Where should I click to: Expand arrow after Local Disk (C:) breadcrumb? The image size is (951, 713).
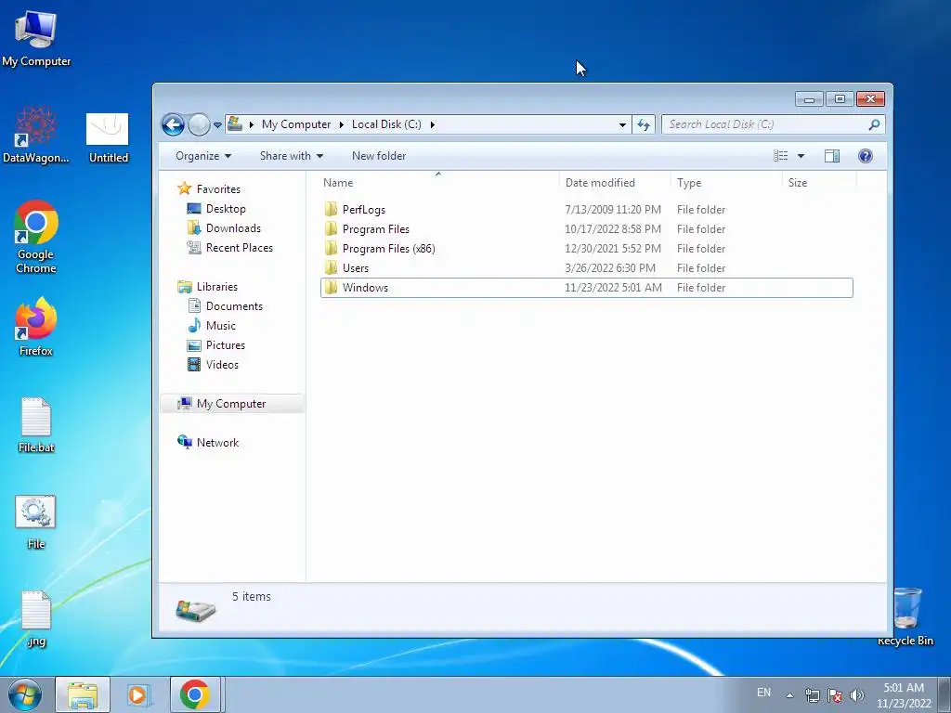tap(433, 124)
